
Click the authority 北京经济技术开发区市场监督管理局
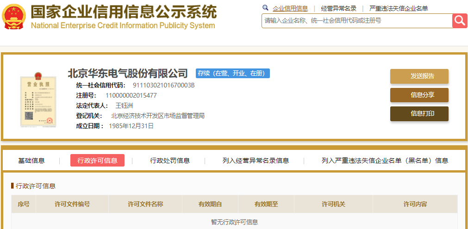click(158, 116)
